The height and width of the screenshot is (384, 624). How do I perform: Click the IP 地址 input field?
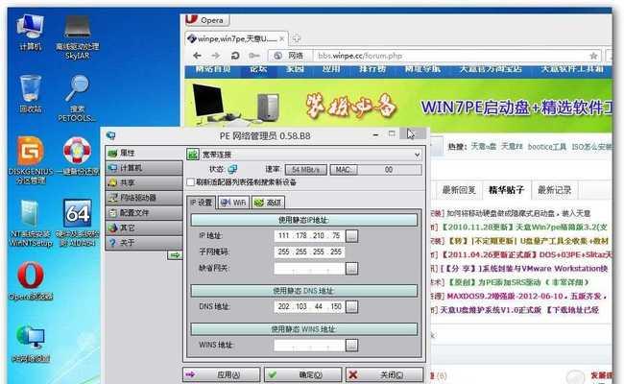309,235
